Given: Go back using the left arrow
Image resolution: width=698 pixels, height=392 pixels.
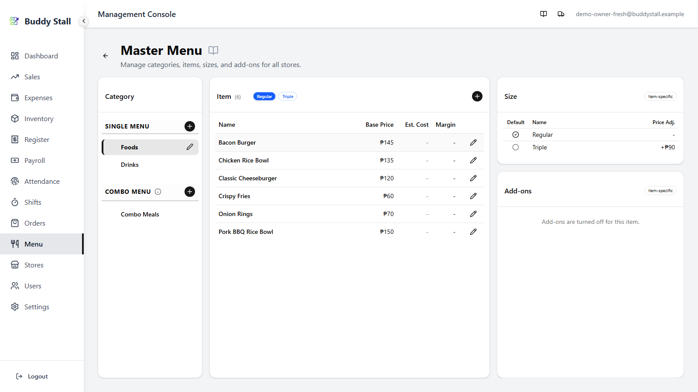Looking at the screenshot, I should 106,56.
